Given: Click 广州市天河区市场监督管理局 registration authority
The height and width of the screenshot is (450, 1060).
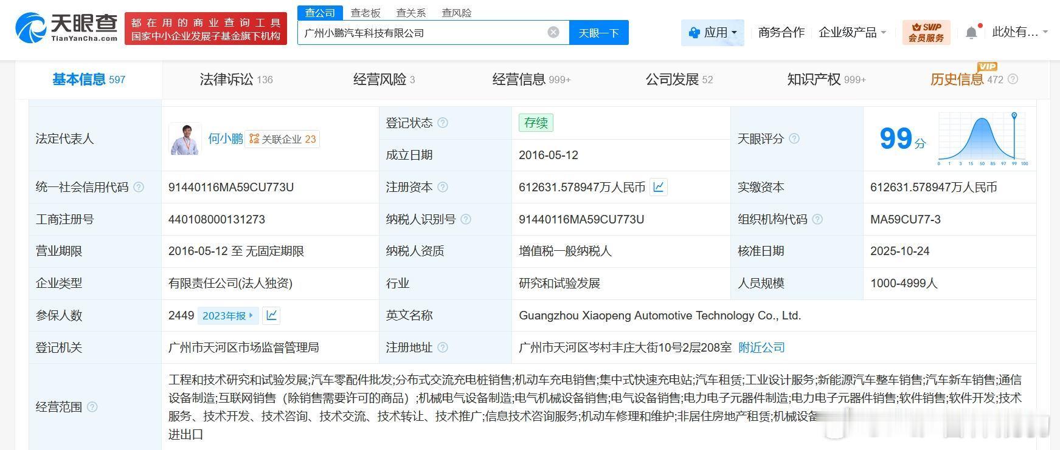Looking at the screenshot, I should [x=244, y=347].
